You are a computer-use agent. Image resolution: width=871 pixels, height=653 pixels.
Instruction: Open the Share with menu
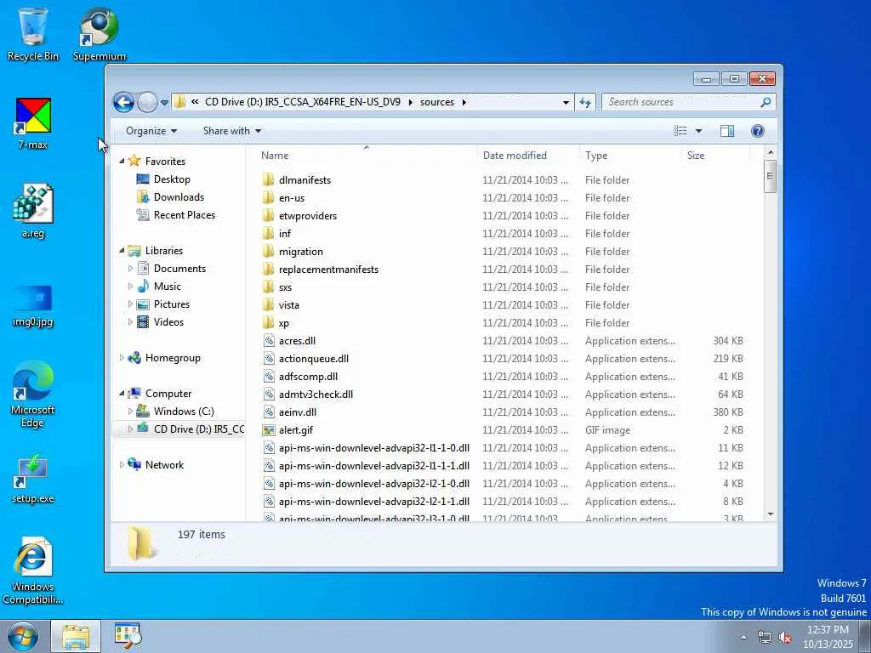tap(231, 131)
